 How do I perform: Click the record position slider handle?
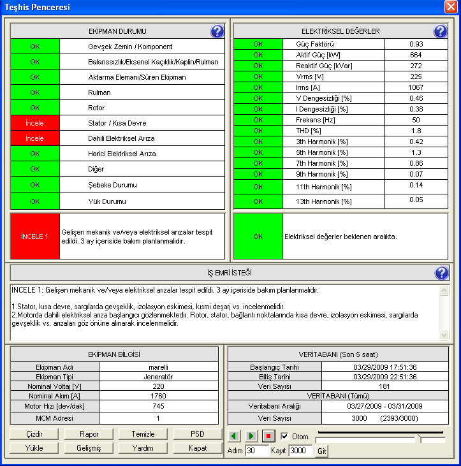click(419, 439)
